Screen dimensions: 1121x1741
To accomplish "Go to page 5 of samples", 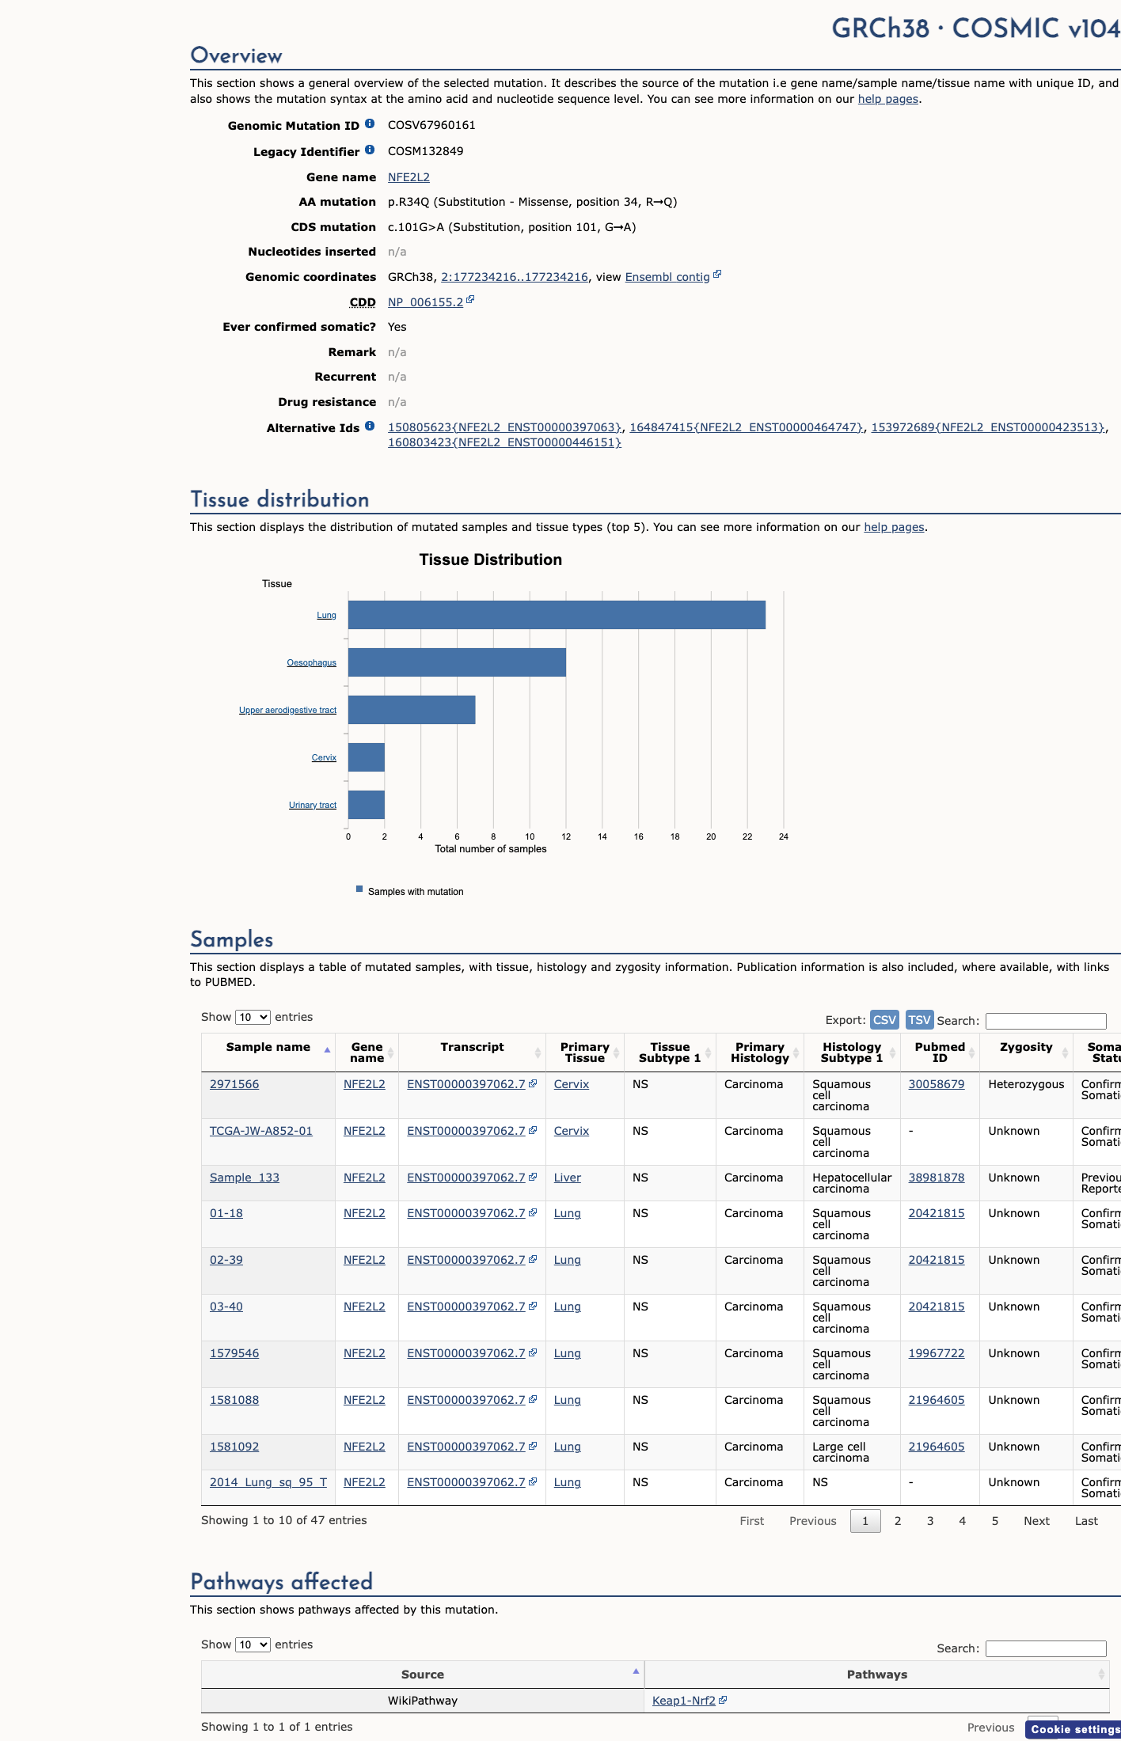I will [x=995, y=1521].
